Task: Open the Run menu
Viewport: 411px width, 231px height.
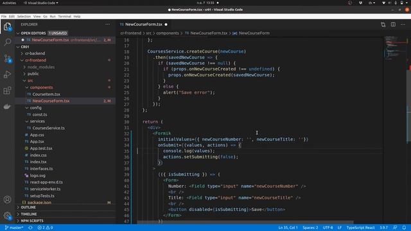Action: pos(53,17)
